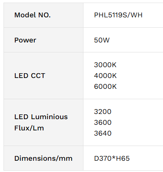Click the Dimensions/mm row label

(x=43, y=158)
